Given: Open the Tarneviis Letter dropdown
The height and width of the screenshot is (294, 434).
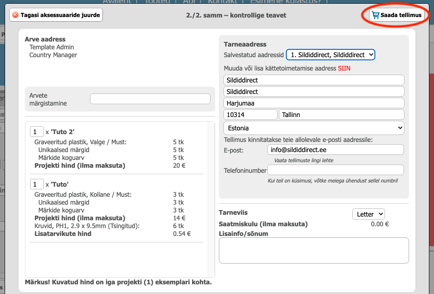Looking at the screenshot, I should 368,214.
